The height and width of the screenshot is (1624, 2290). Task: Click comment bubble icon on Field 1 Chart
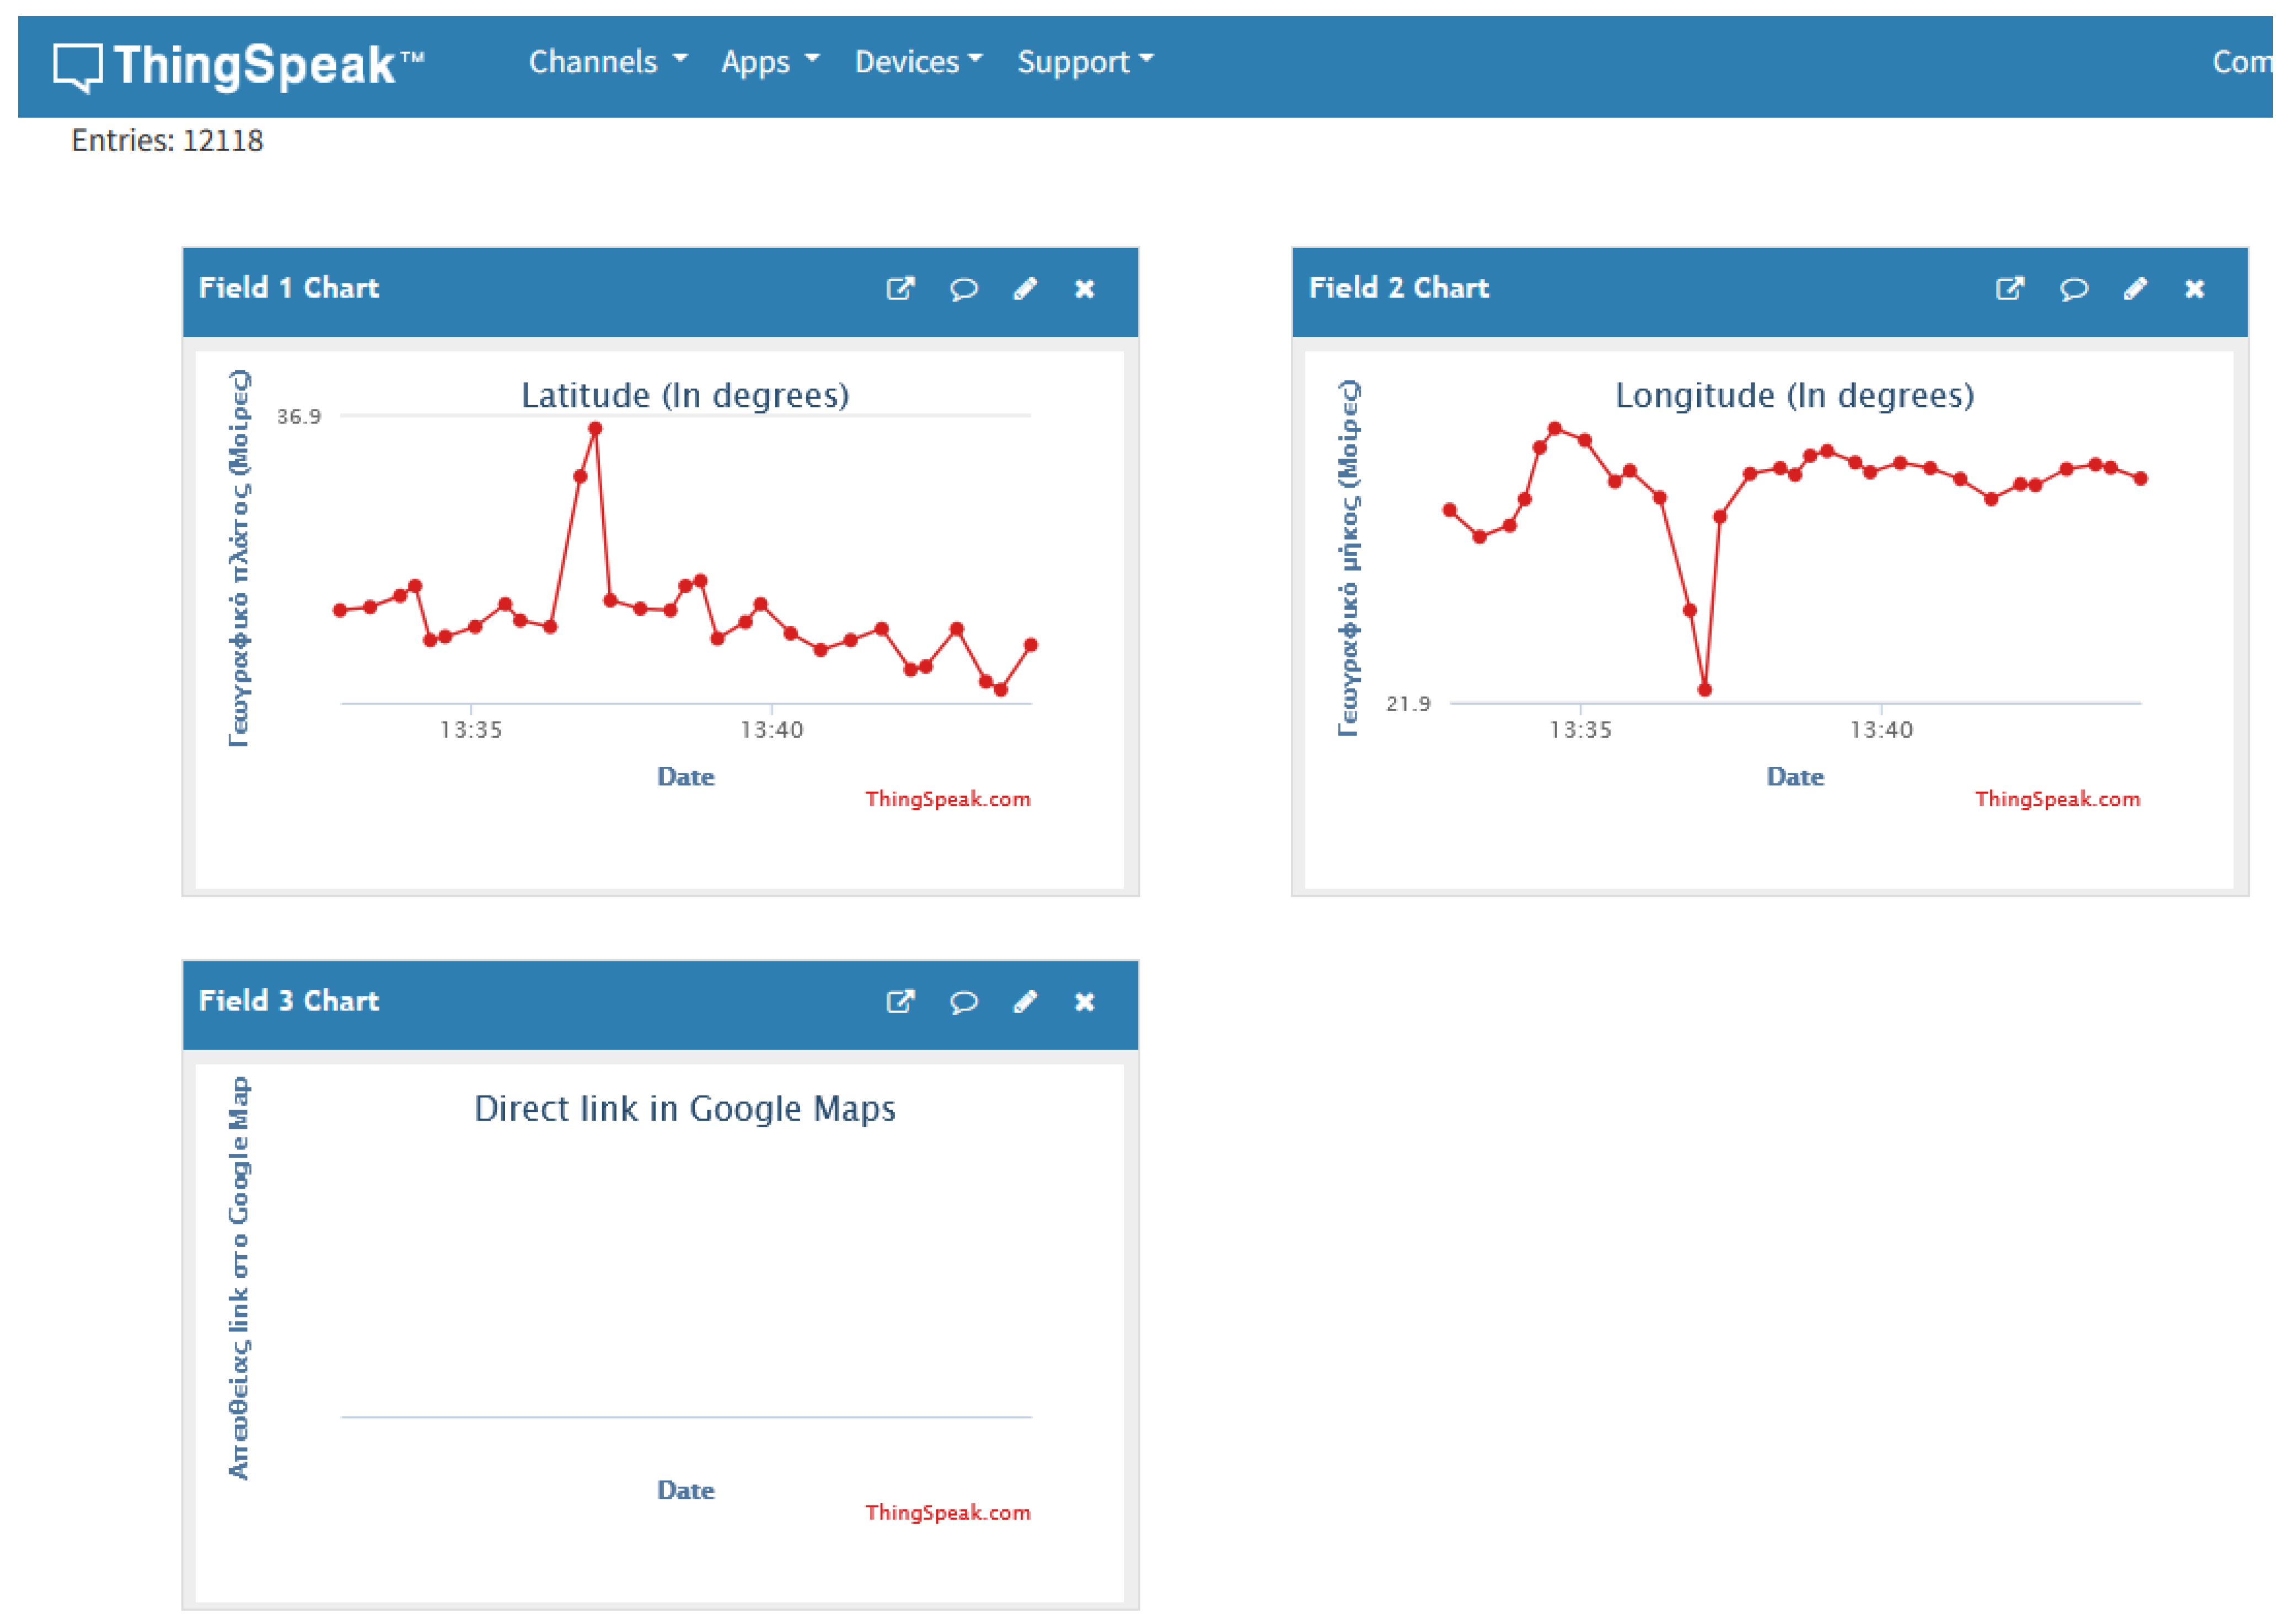point(963,289)
